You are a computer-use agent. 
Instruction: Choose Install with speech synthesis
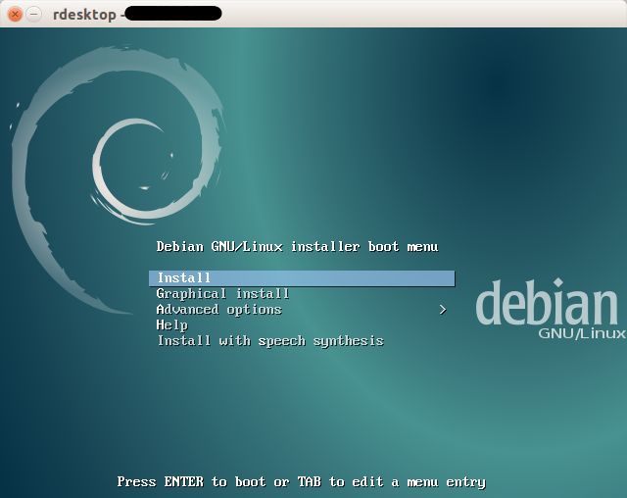pyautogui.click(x=270, y=341)
